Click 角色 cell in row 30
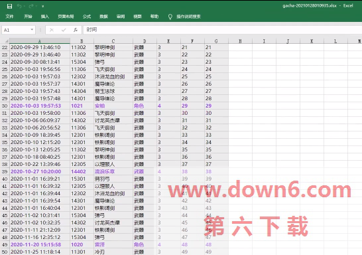362x255 pixels. tap(145, 106)
